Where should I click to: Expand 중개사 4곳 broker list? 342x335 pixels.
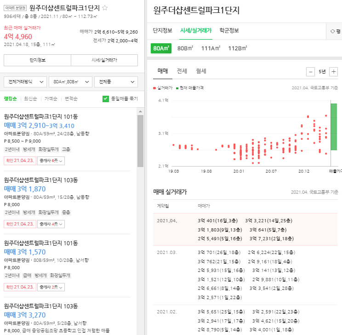[51, 224]
